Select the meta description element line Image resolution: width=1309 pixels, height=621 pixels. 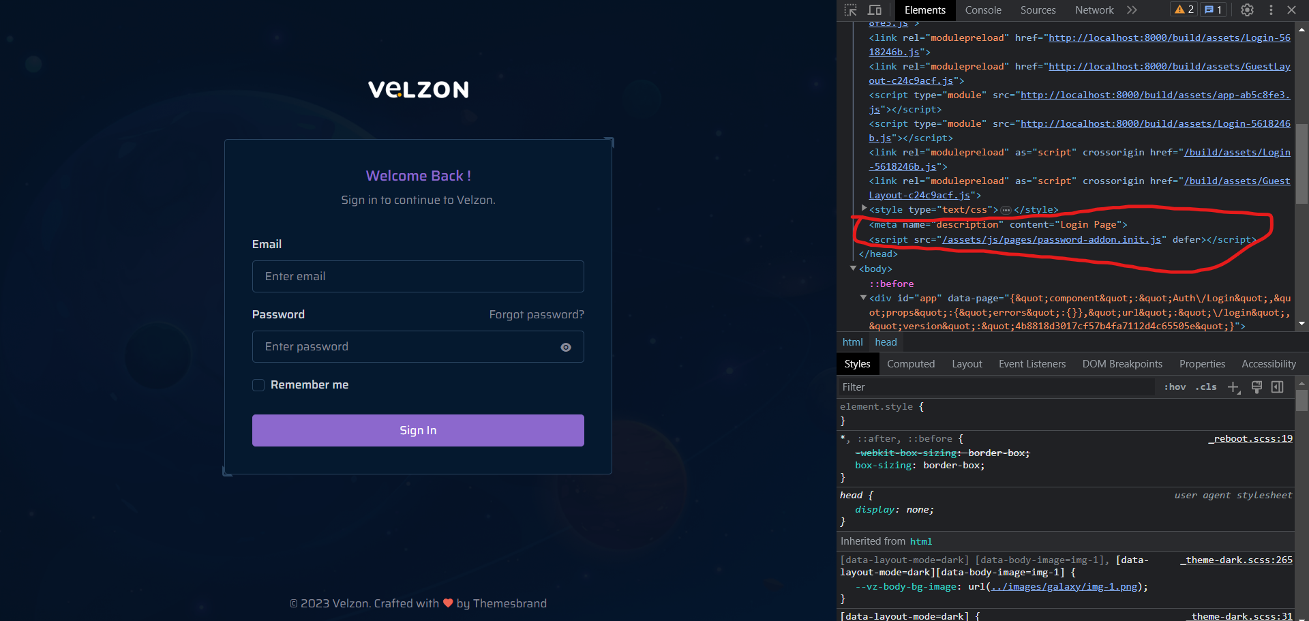pyautogui.click(x=998, y=224)
